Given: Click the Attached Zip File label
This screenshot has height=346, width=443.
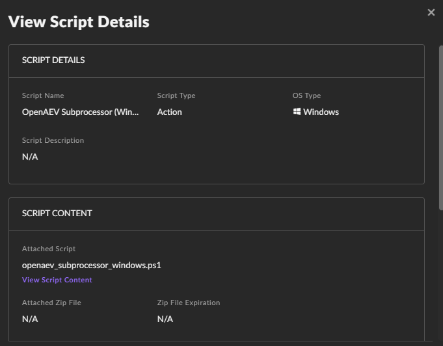Looking at the screenshot, I should click(51, 303).
